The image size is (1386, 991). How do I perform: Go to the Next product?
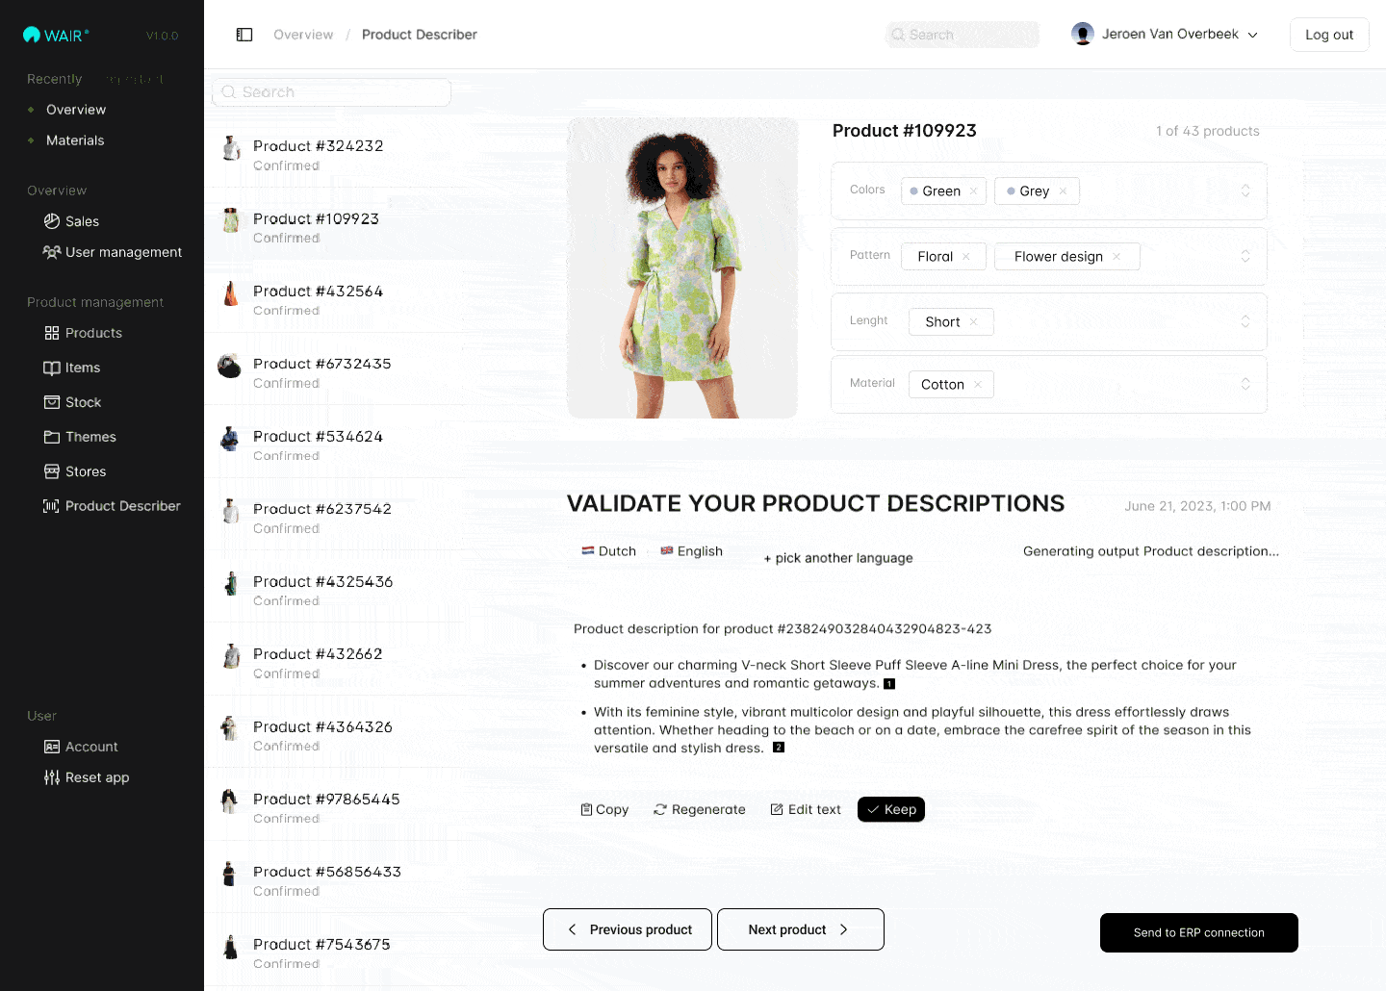tap(800, 929)
